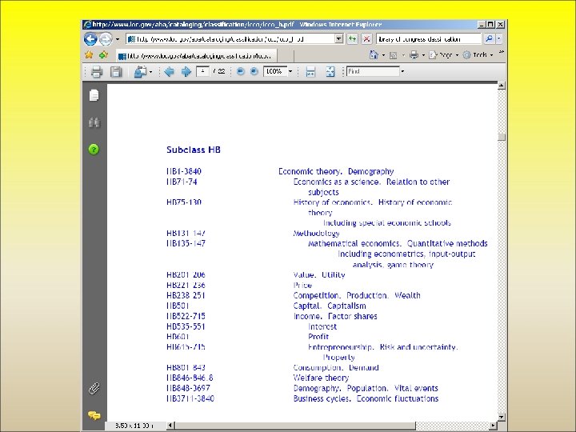Viewport: 576px width, 432px height.
Task: Click Business cycles. Economic fluctuations text
Action: pos(366,398)
